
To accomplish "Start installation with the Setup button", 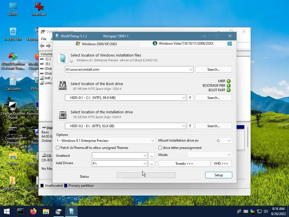I will pyautogui.click(x=219, y=175).
